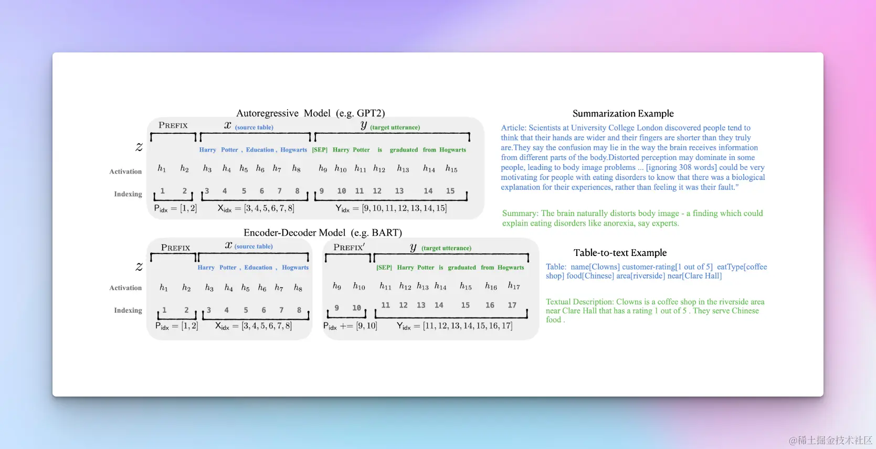The width and height of the screenshot is (876, 449).
Task: Click "(source table)" label in the GPT2 panel
Action: click(x=254, y=127)
